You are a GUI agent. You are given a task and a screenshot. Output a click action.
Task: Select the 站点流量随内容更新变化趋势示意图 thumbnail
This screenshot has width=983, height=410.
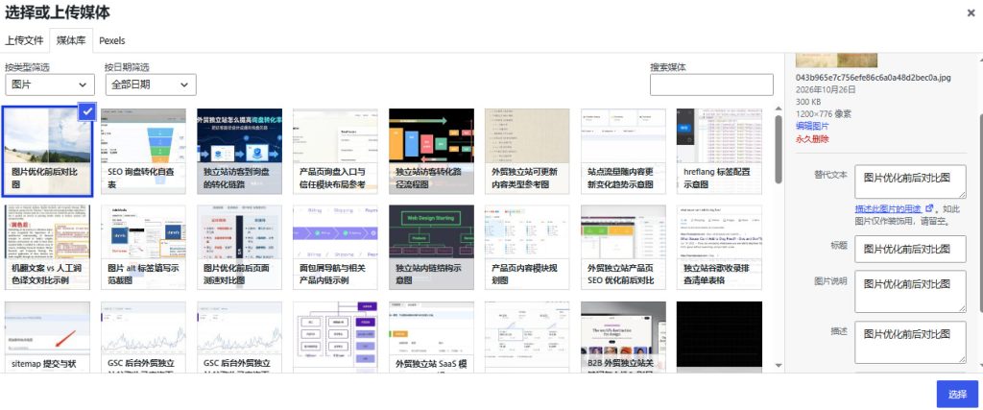(x=624, y=151)
